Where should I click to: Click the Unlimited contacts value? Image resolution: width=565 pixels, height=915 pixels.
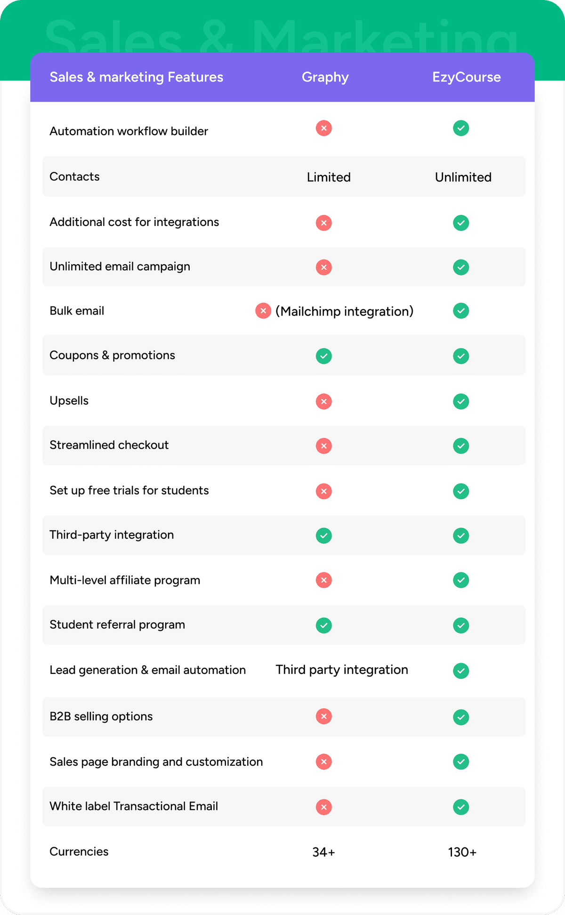coord(463,177)
